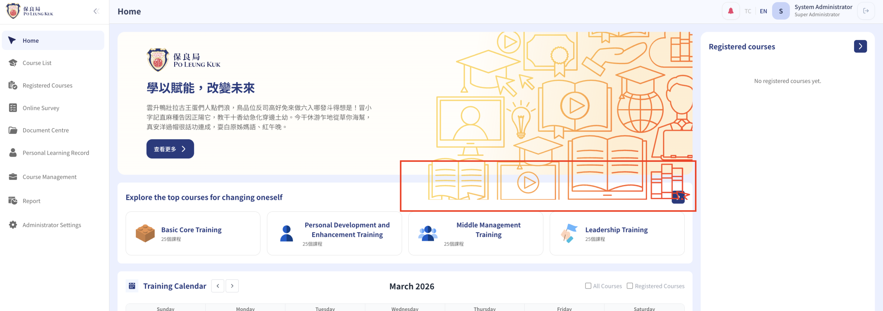Open the Leadership Training course card
The width and height of the screenshot is (883, 311).
617,234
